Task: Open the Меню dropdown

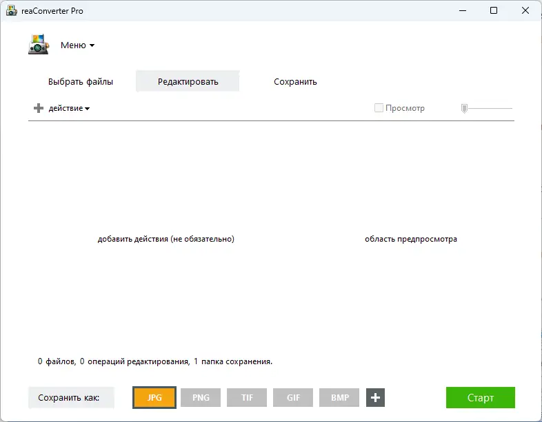Action: pyautogui.click(x=77, y=45)
